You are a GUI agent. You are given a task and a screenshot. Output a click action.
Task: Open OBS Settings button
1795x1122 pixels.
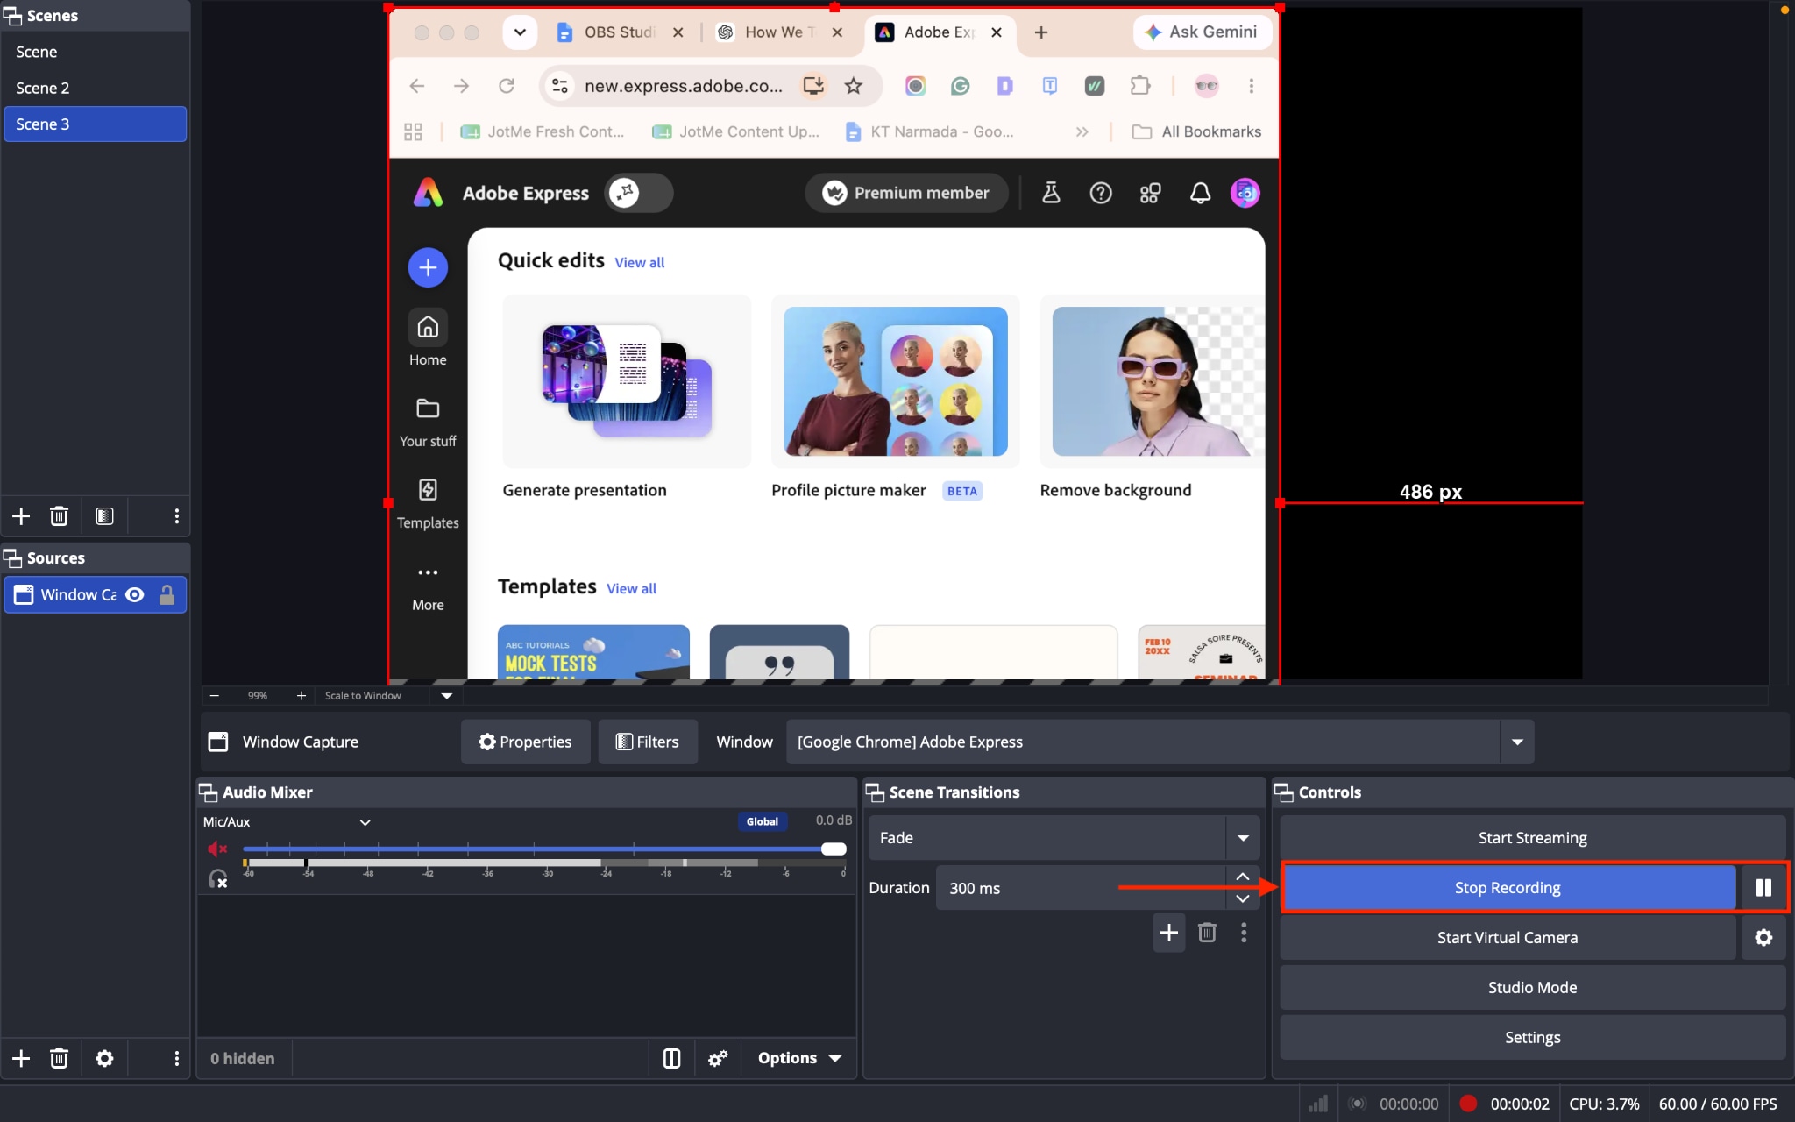[1532, 1038]
